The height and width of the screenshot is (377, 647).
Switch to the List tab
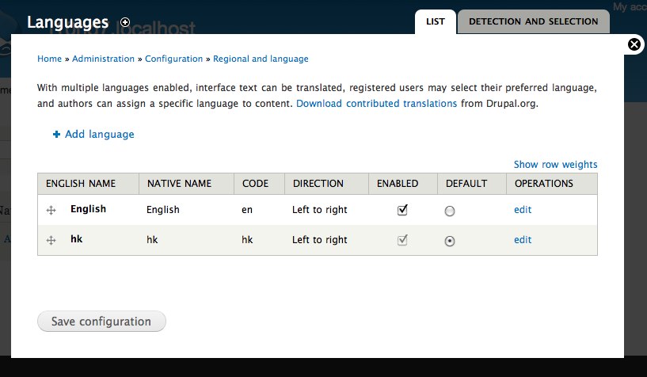pyautogui.click(x=435, y=21)
